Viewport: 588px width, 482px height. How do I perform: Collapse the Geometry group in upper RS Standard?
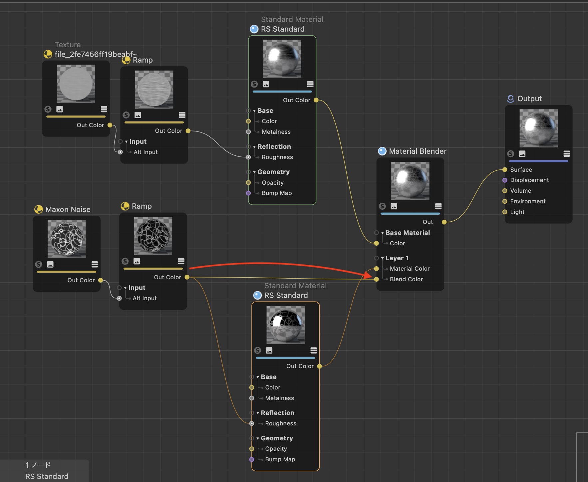tap(254, 172)
